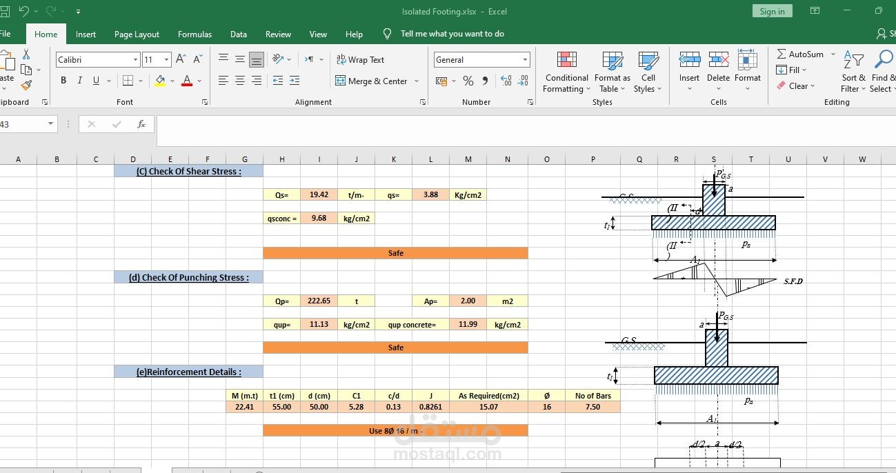This screenshot has height=473, width=896.
Task: Click Decrease Decimal icon
Action: click(524, 81)
